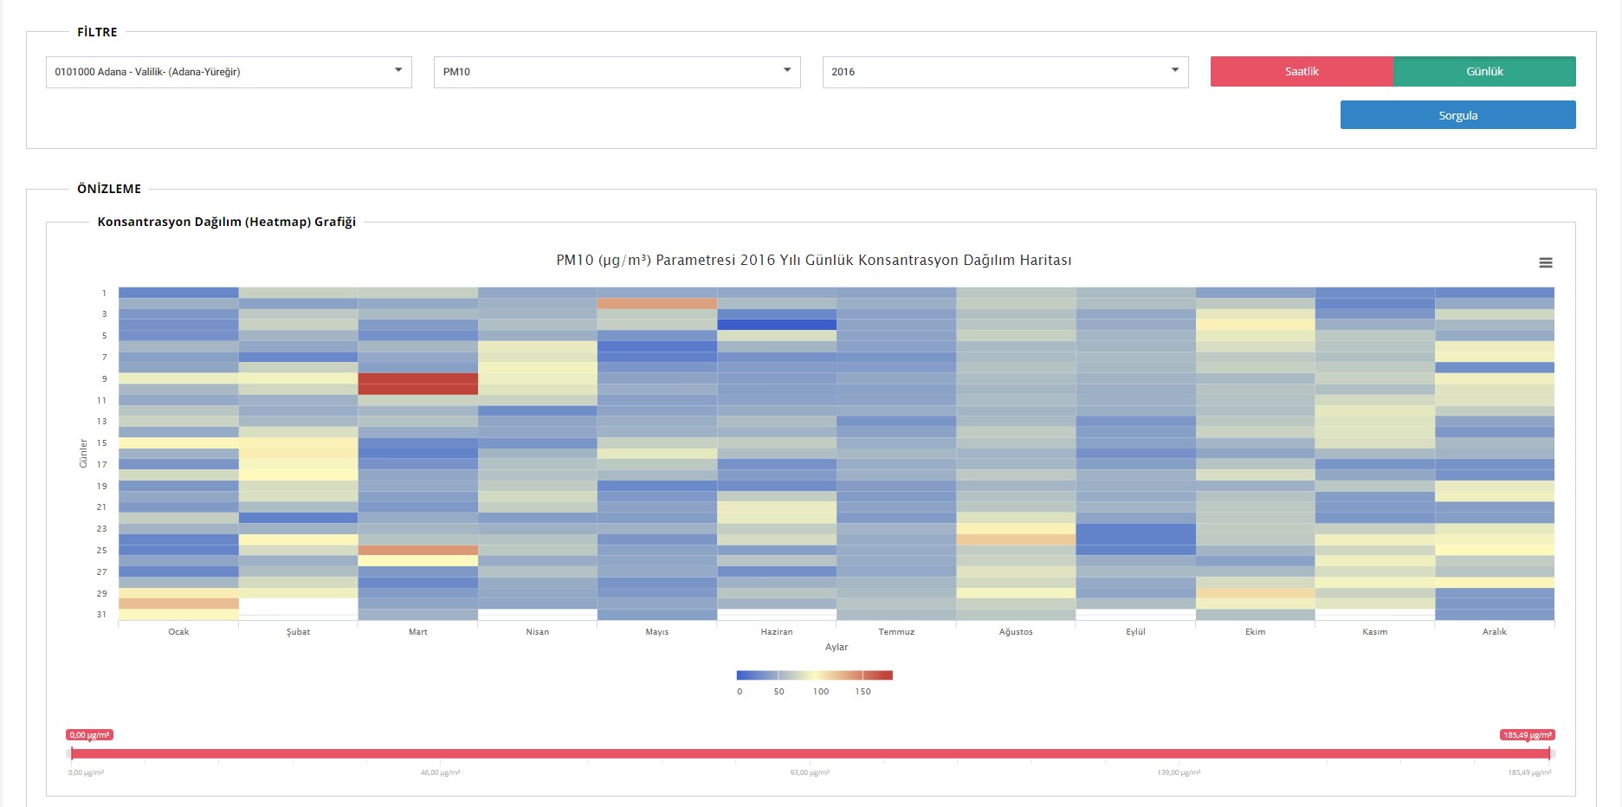Click the orange Ocak day 30 cell
The height and width of the screenshot is (807, 1622).
[178, 604]
